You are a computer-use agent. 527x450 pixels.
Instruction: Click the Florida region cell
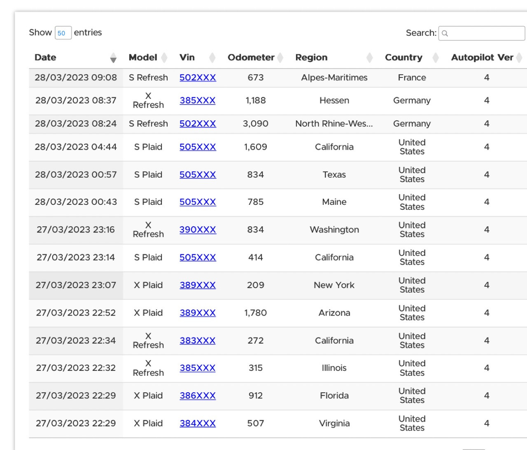tap(334, 396)
